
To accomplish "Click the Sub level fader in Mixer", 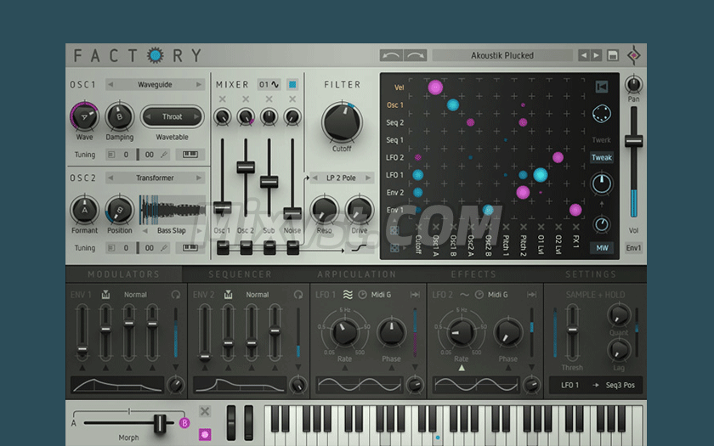I will (x=269, y=181).
